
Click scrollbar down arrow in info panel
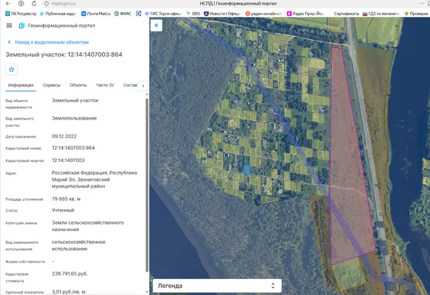pyautogui.click(x=147, y=292)
